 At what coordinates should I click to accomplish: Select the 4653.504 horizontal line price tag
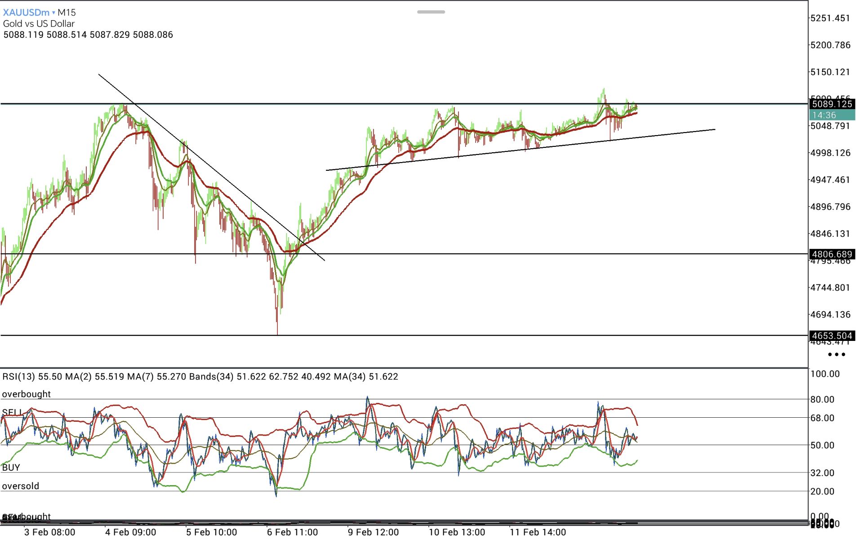[x=832, y=336]
